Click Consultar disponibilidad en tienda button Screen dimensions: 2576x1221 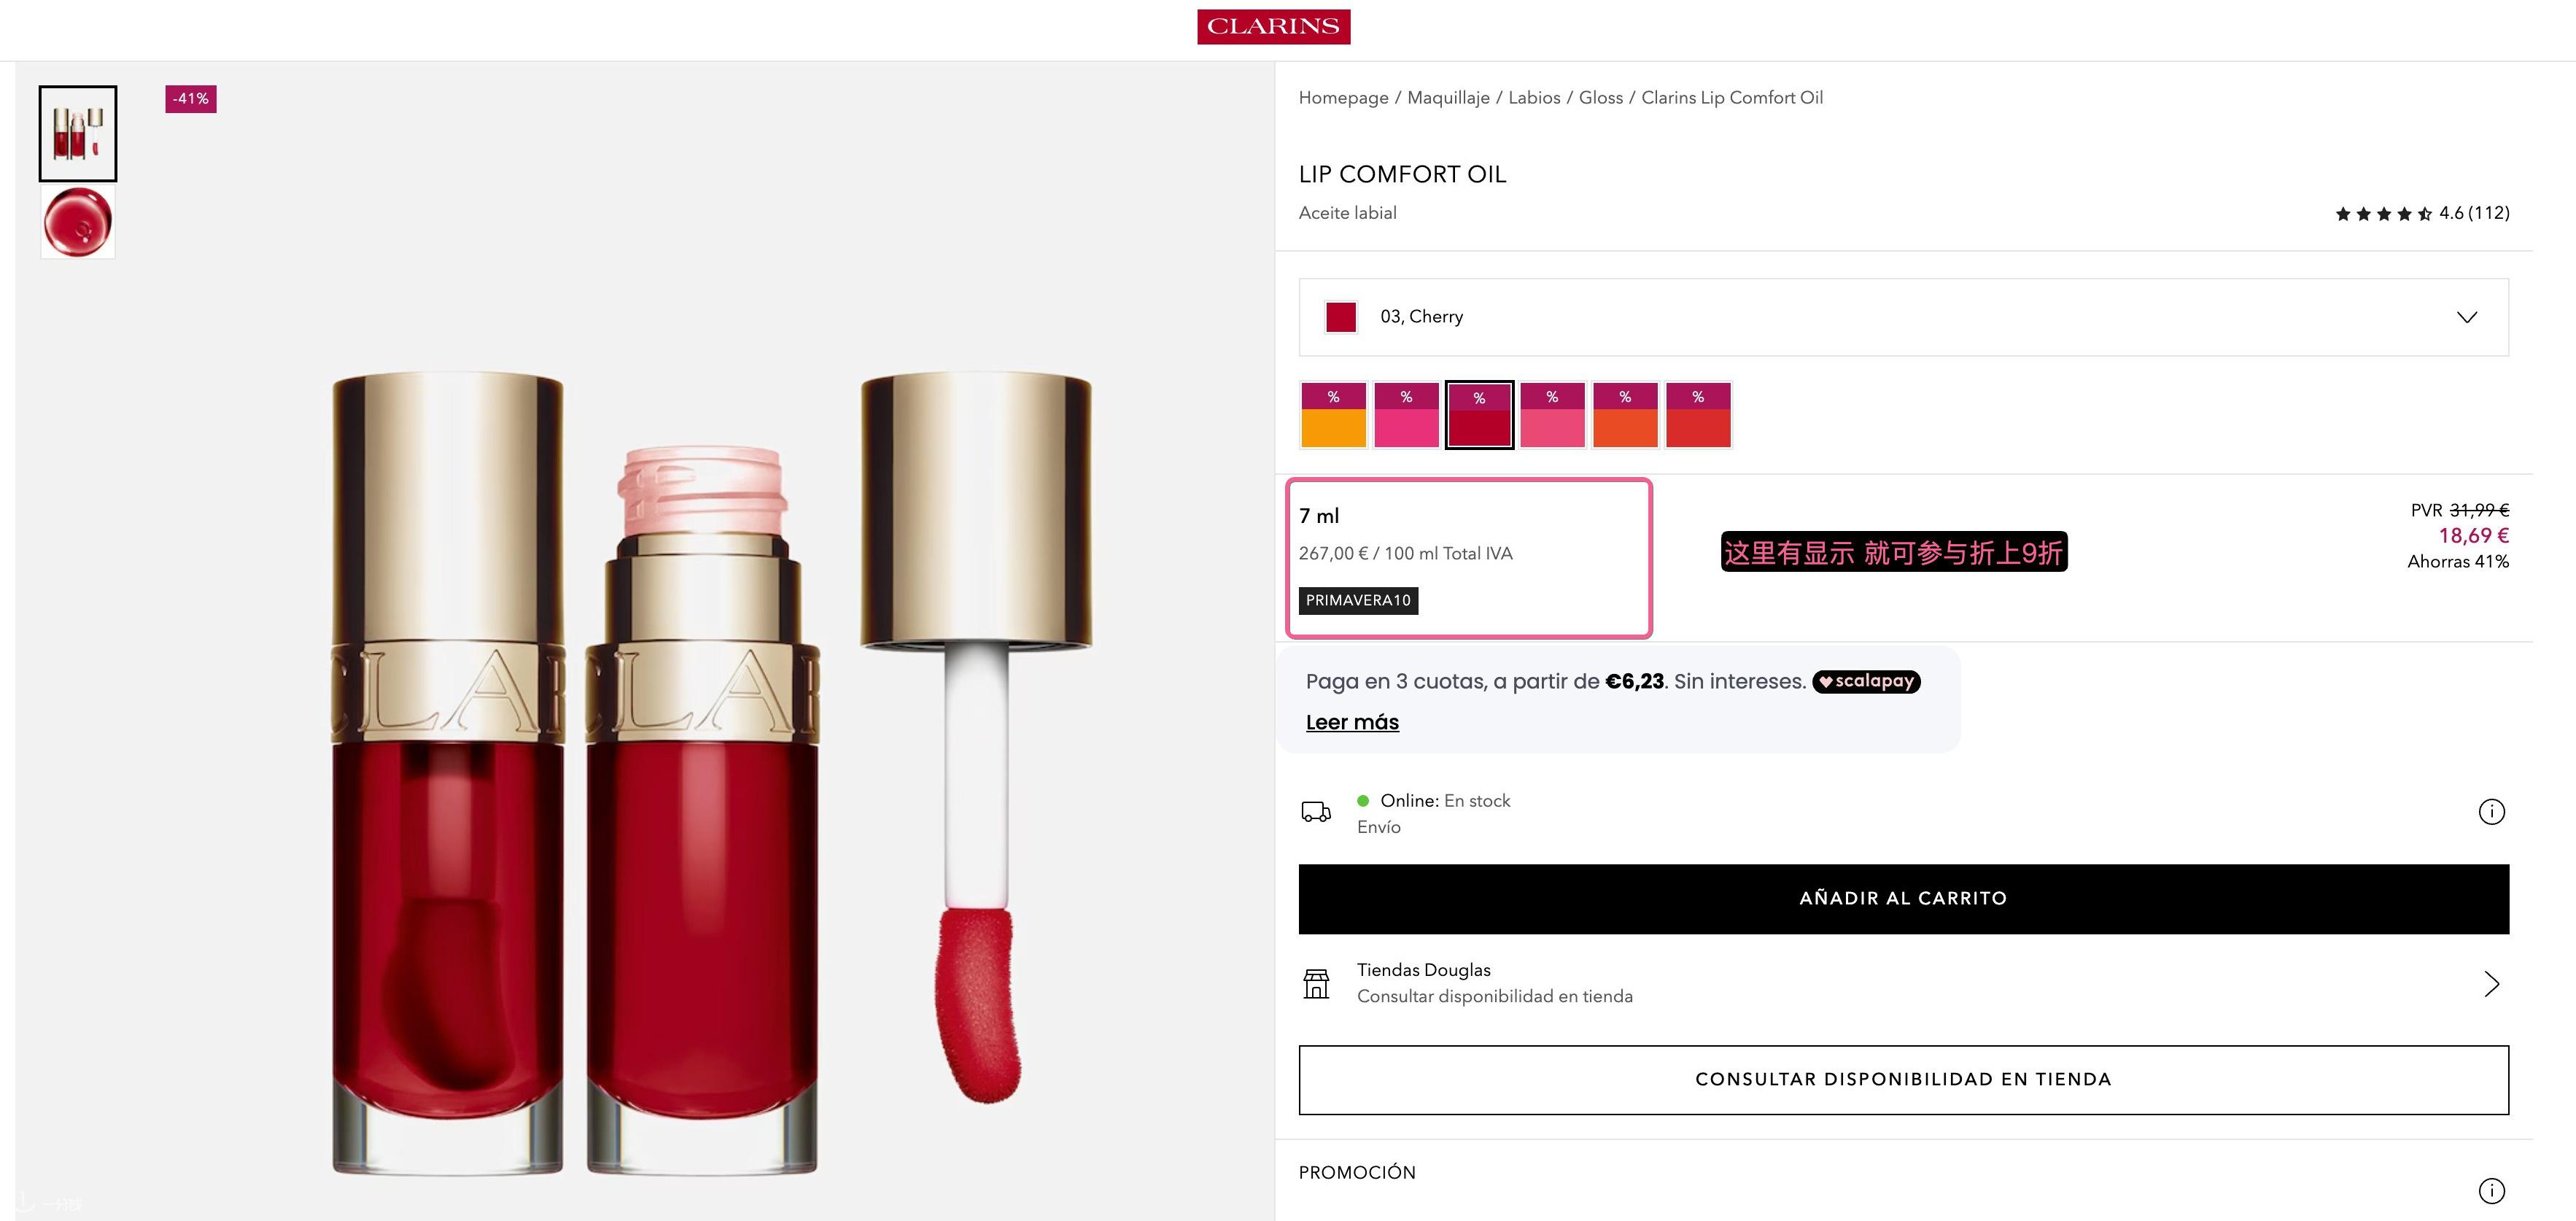1903,1080
